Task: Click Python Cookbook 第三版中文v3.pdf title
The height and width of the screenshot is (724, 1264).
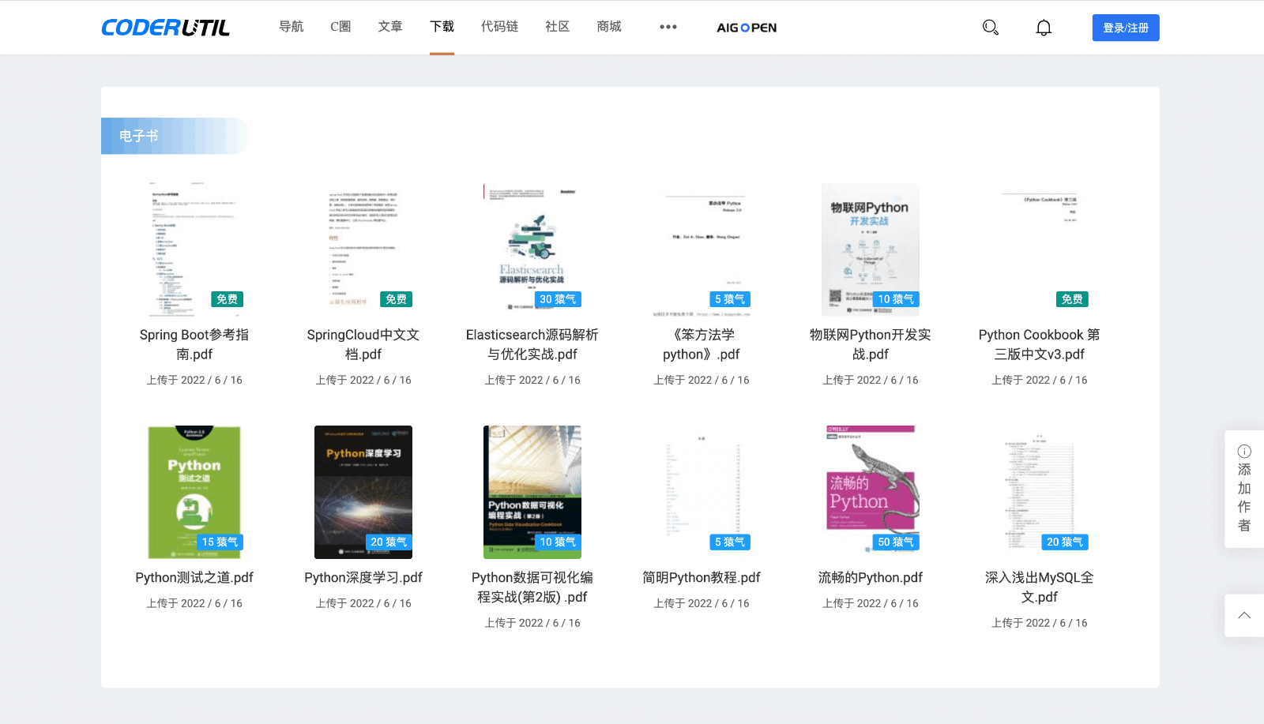Action: pyautogui.click(x=1040, y=344)
